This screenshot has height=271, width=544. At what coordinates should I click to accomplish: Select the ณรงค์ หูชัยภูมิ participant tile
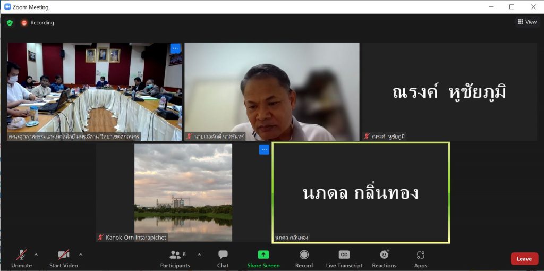(x=449, y=91)
